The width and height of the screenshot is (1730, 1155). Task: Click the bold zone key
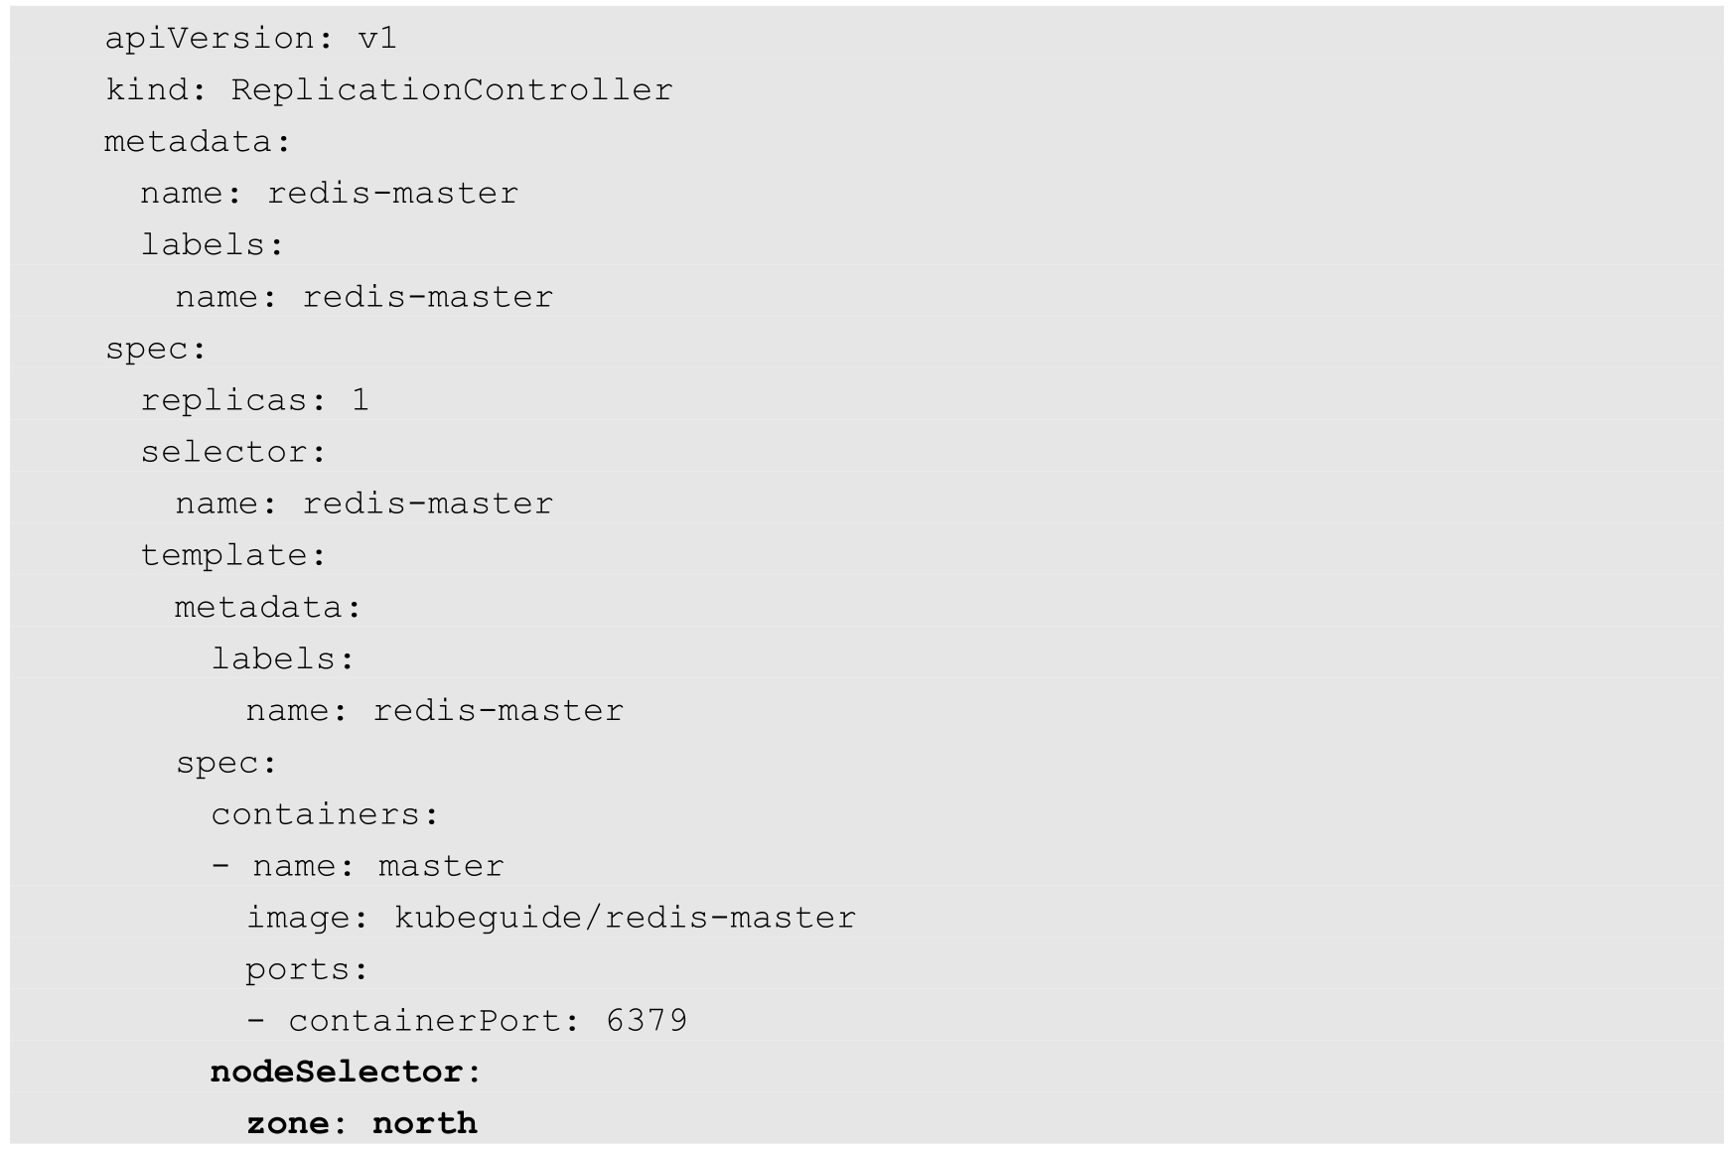pos(288,1124)
